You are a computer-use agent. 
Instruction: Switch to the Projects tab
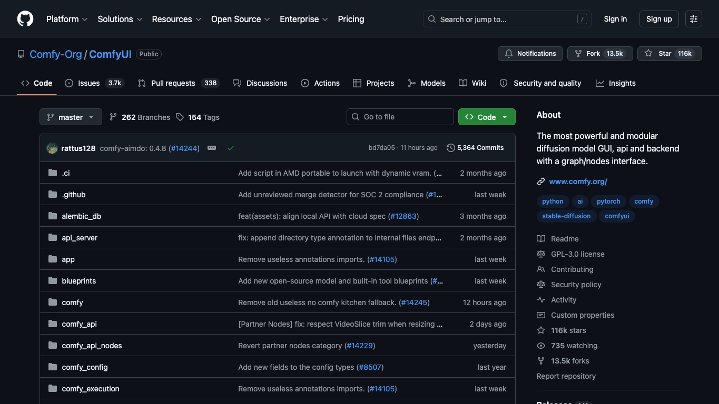[373, 83]
